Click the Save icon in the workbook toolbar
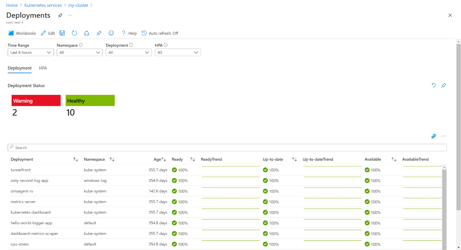Viewport: 461px width, 250px height. [62, 33]
